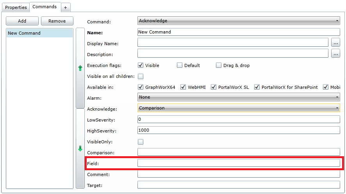Switch to the Properties tab
Screen dimensions: 346x194
[x=16, y=7]
